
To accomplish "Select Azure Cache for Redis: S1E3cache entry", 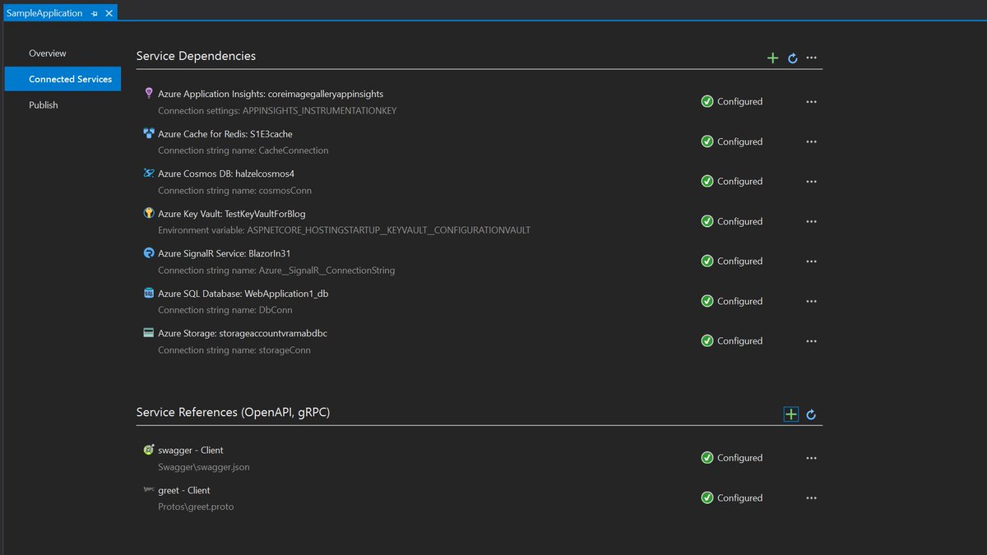I will pyautogui.click(x=225, y=134).
